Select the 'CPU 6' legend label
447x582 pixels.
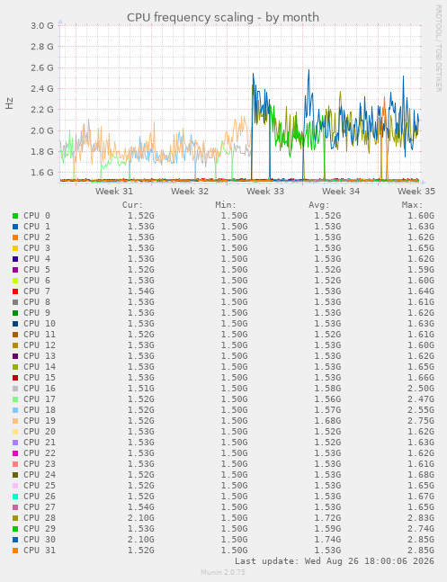37,281
